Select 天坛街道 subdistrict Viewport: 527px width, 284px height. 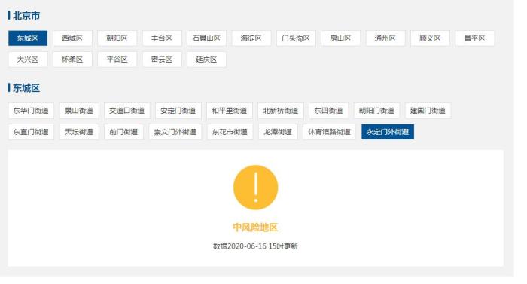pyautogui.click(x=79, y=132)
